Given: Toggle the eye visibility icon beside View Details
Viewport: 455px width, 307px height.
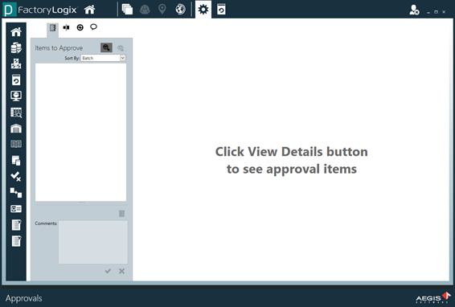Looking at the screenshot, I should point(121,48).
